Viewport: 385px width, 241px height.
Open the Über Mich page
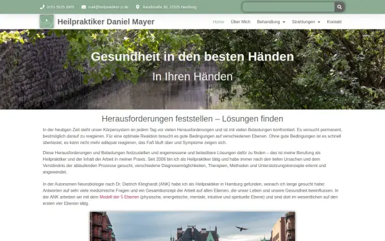tap(241, 22)
